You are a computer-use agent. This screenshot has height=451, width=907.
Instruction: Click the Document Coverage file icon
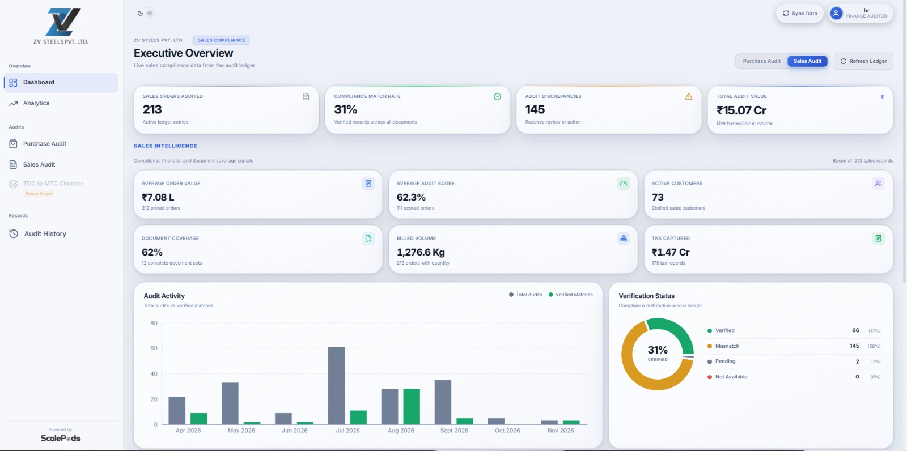(368, 239)
